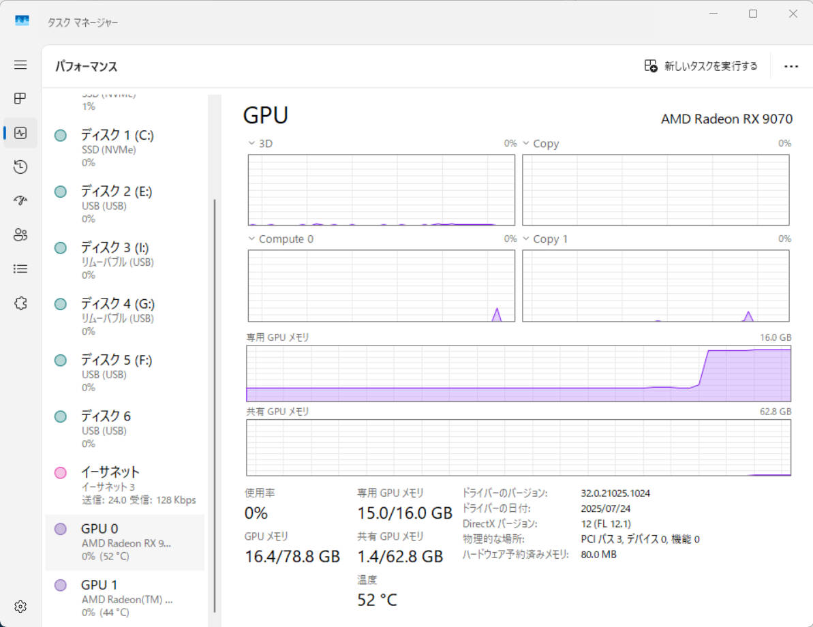Click the 専用 GPU メモリ graph
Screen dimensions: 813x627
(x=519, y=373)
